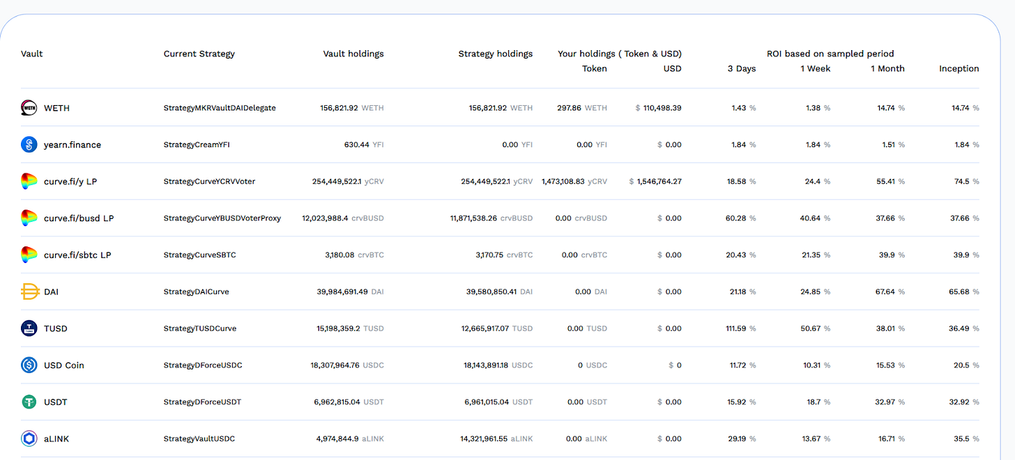Open the DAI vault name
This screenshot has height=460, width=1015.
click(51, 292)
